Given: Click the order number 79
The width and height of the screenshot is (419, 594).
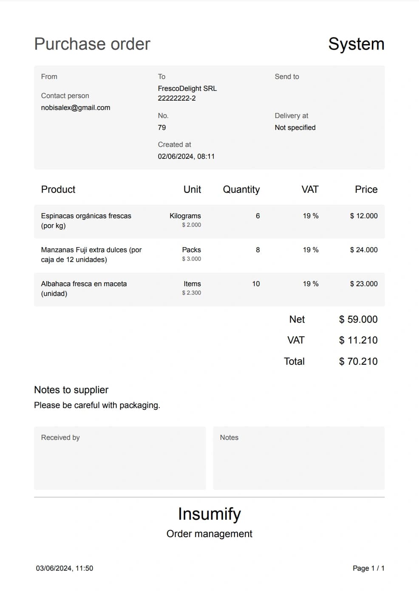Looking at the screenshot, I should 162,127.
